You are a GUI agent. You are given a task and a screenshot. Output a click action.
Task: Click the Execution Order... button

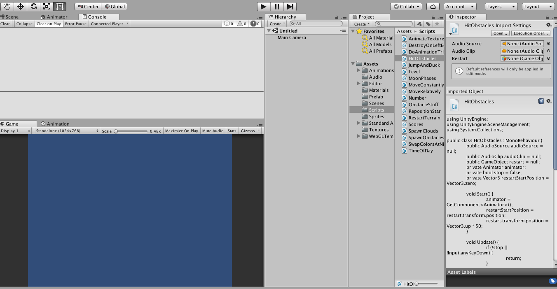coord(530,33)
